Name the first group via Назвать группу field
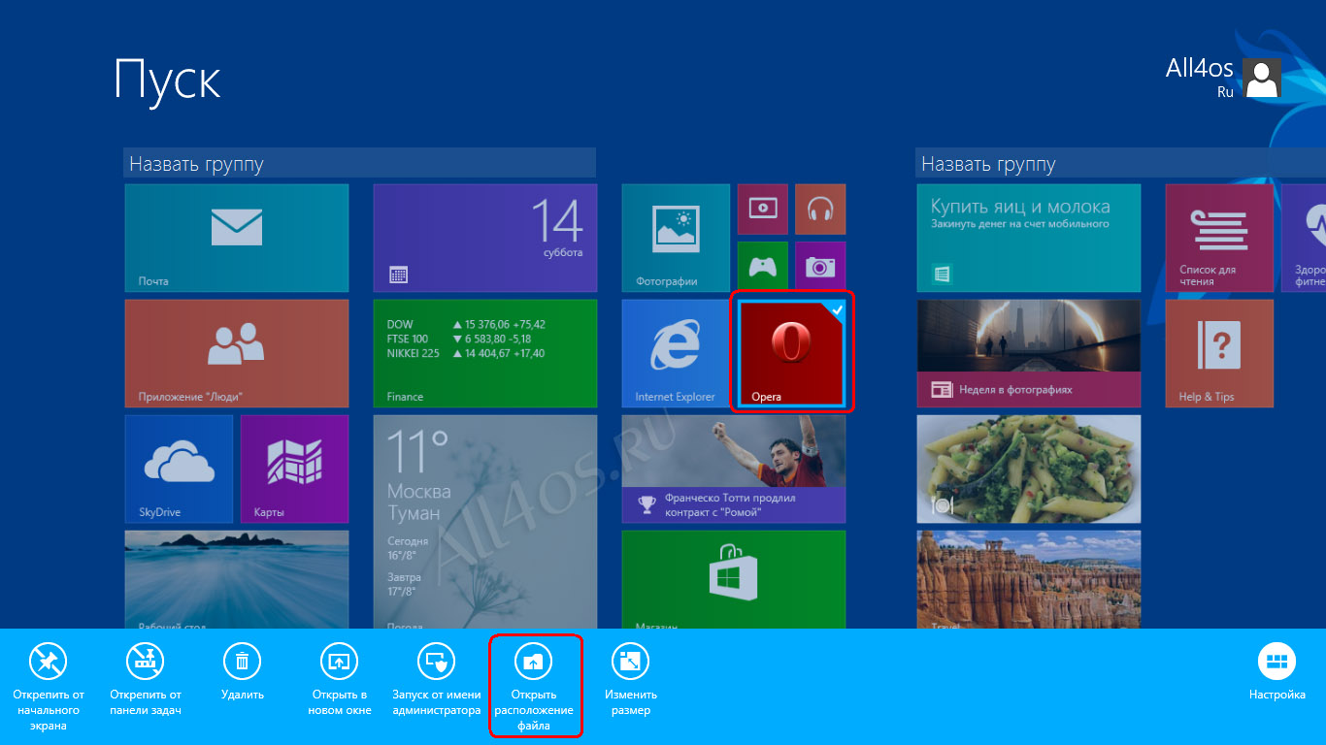The width and height of the screenshot is (1326, 745). 359,164
